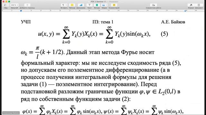This screenshot has width=206, height=115.
Task: Open the Insert (Вставить) paragraph menu
Action: click(x=64, y=5)
